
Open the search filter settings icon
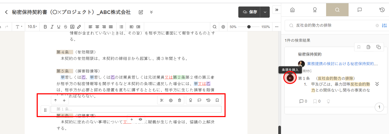pos(384,26)
